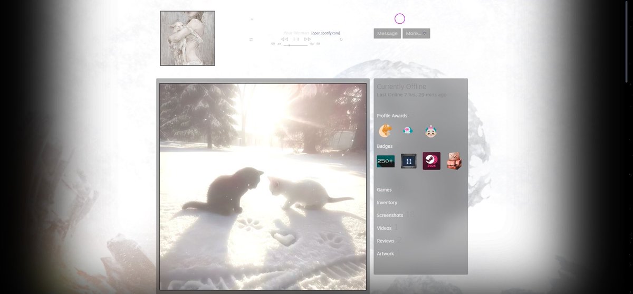This screenshot has width=633, height=294.
Task: Open the More… dropdown menu
Action: point(416,33)
